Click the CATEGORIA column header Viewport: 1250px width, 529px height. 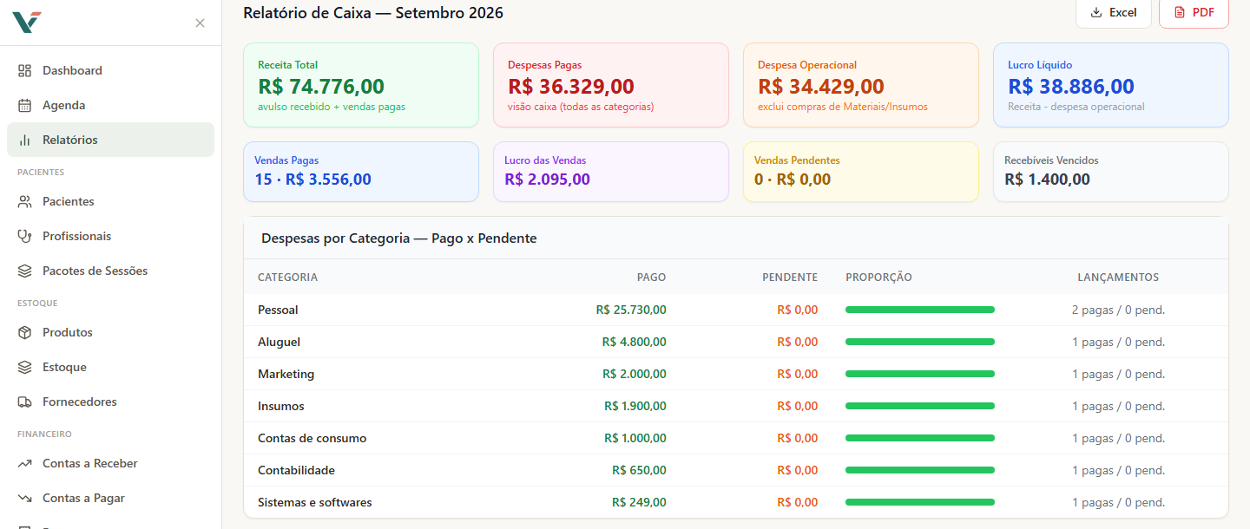tap(287, 278)
